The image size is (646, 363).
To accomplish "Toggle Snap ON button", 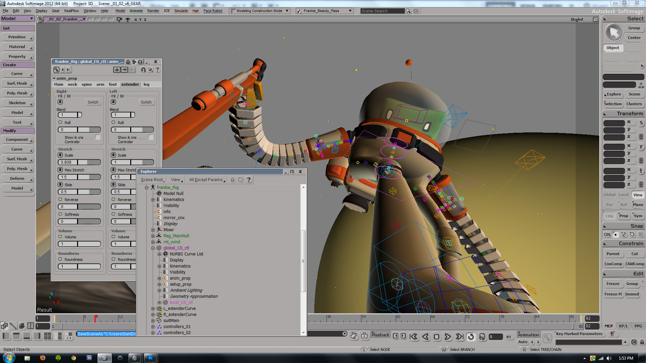I will click(x=607, y=235).
